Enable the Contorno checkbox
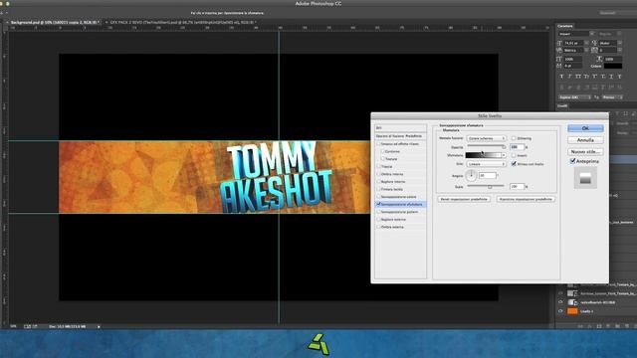Image resolution: width=637 pixels, height=358 pixels. click(x=382, y=151)
